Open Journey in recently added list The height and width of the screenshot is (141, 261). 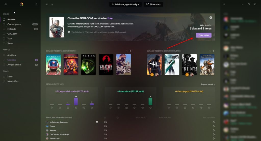53,130
